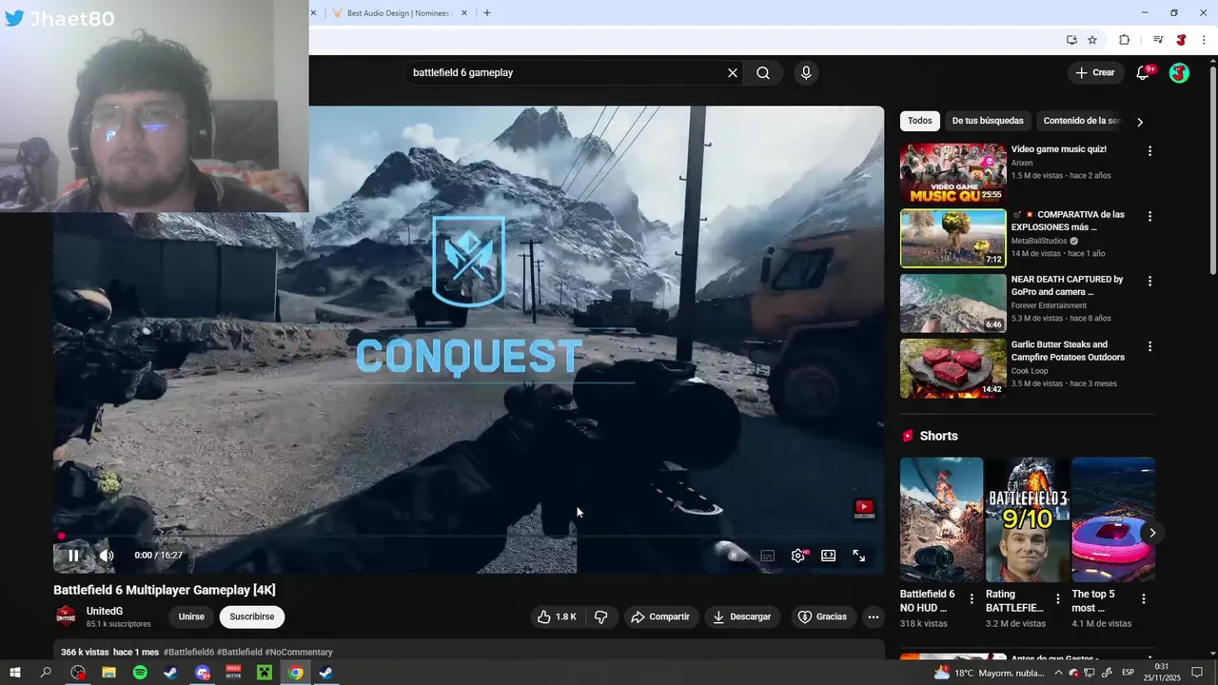Click the UnitedG subscribe watermark in video
1218x685 pixels.
click(864, 509)
